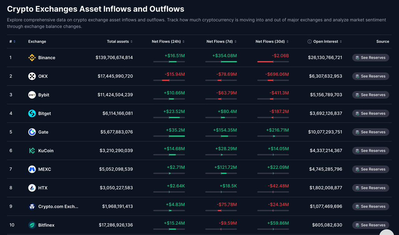Show See Reserves for KuCoin
The image size is (399, 235).
click(x=371, y=150)
